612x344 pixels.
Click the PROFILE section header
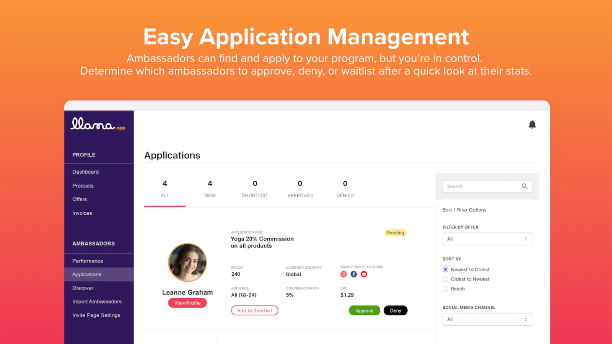84,155
